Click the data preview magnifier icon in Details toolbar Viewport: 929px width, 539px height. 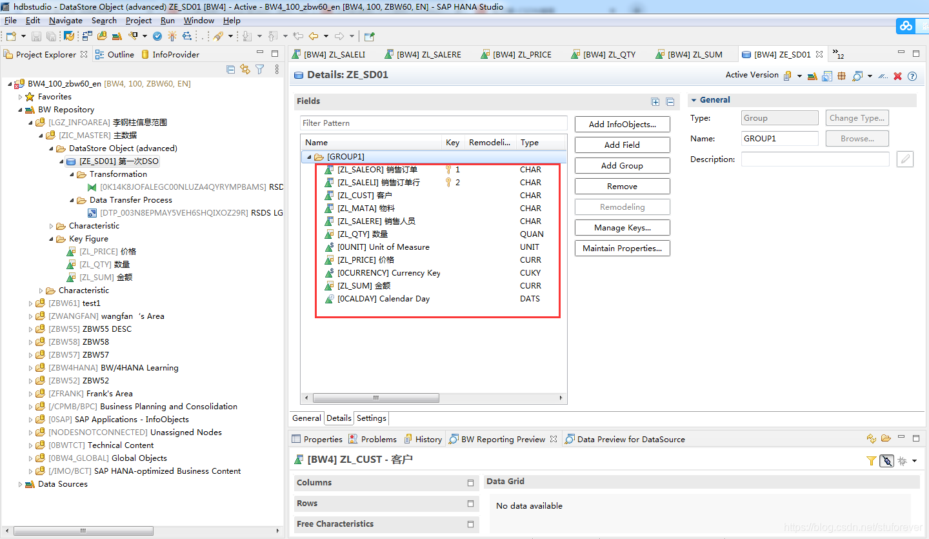857,76
